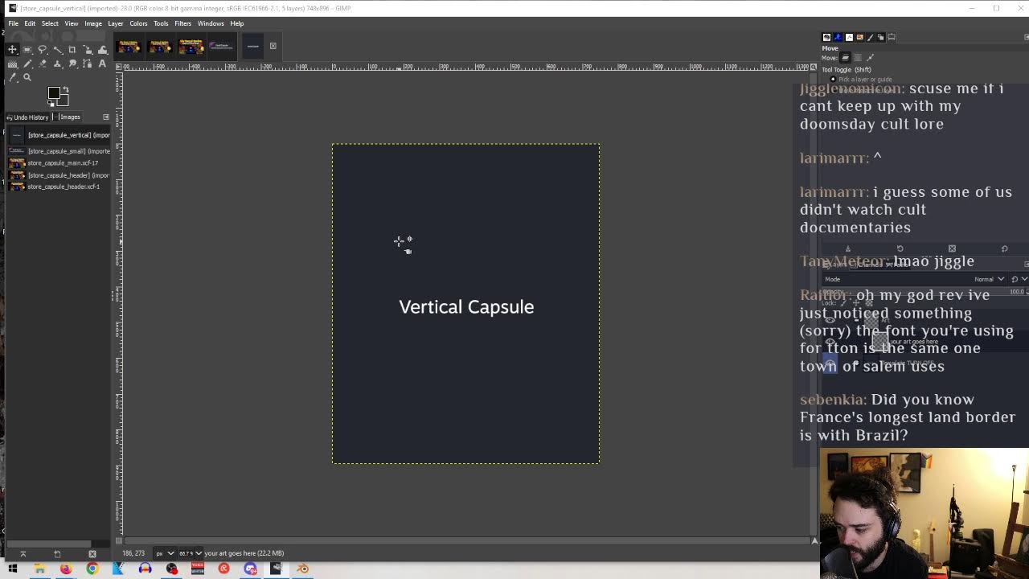1029x579 pixels.
Task: Open the status bar unit dropdown (px)
Action: 164,553
